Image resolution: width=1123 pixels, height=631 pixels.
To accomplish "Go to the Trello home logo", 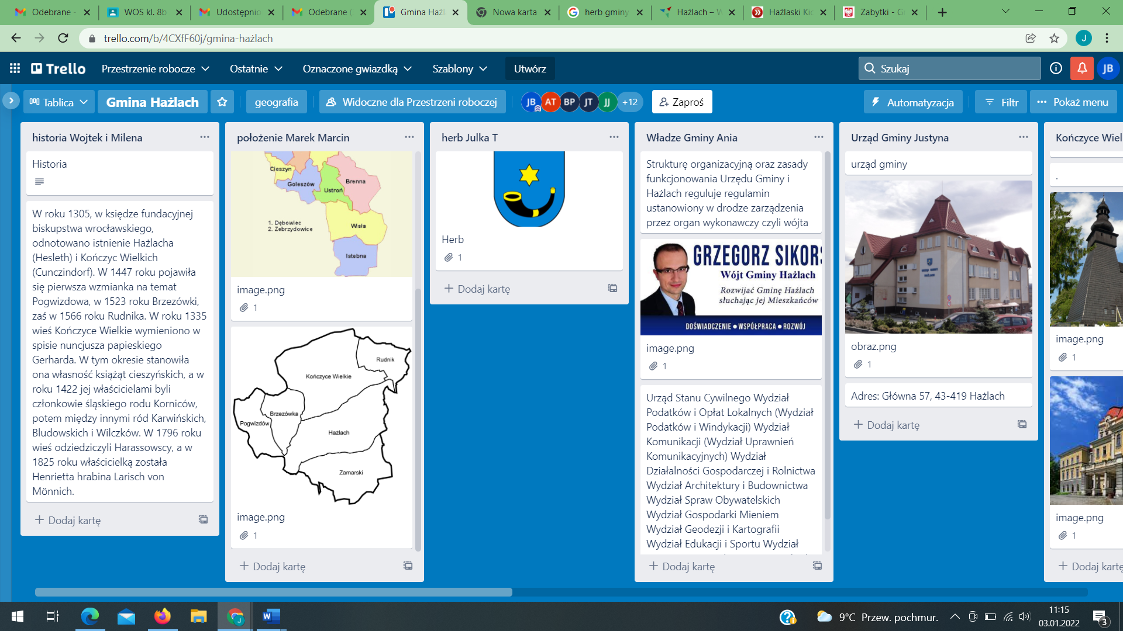I will pyautogui.click(x=58, y=68).
